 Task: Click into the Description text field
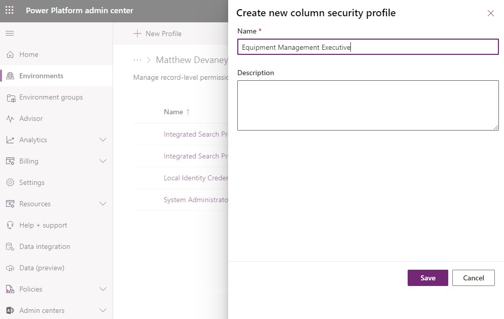click(368, 105)
